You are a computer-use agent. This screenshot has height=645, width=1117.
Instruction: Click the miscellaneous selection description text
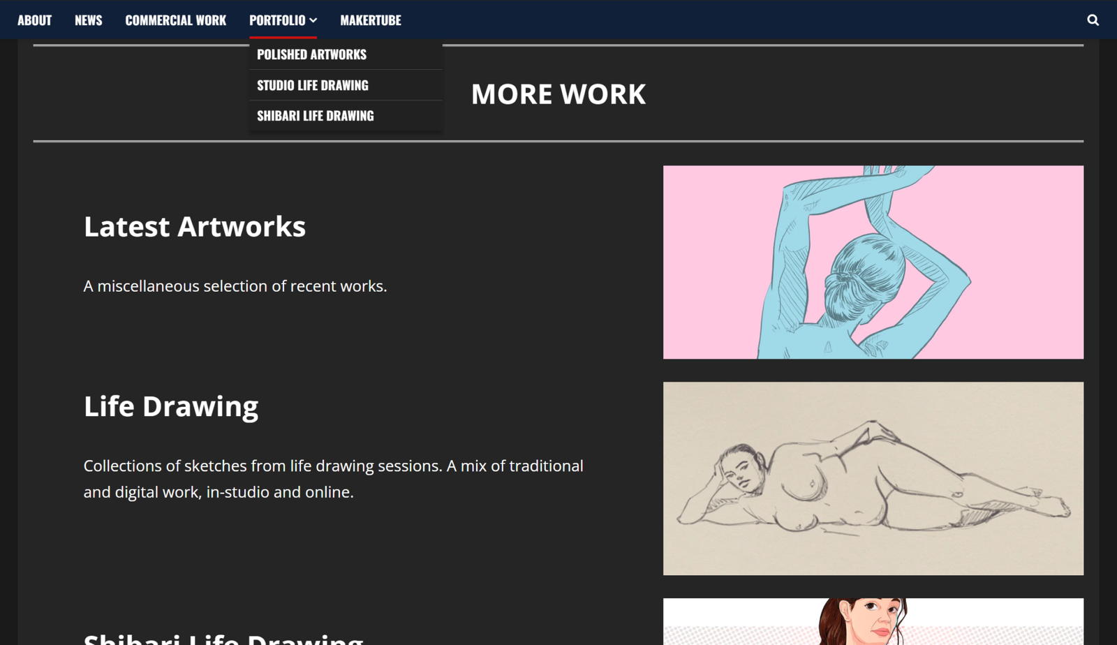coord(235,286)
